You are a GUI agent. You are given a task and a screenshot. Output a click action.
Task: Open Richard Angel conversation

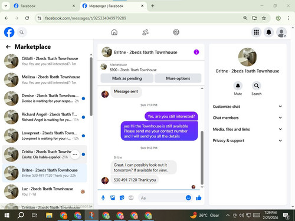[x=44, y=117]
